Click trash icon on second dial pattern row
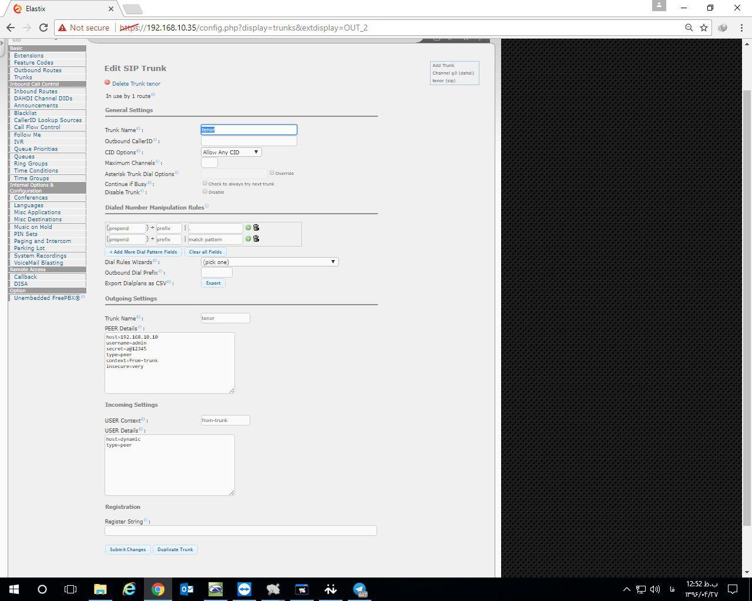 pyautogui.click(x=256, y=239)
